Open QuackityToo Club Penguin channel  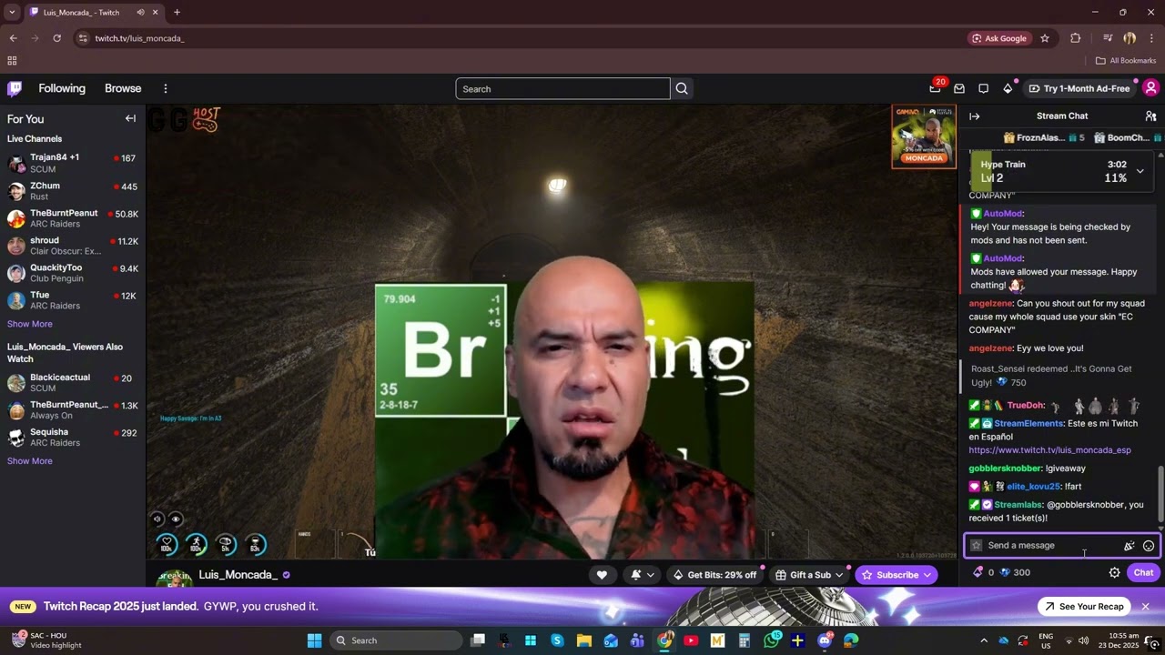pyautogui.click(x=73, y=273)
